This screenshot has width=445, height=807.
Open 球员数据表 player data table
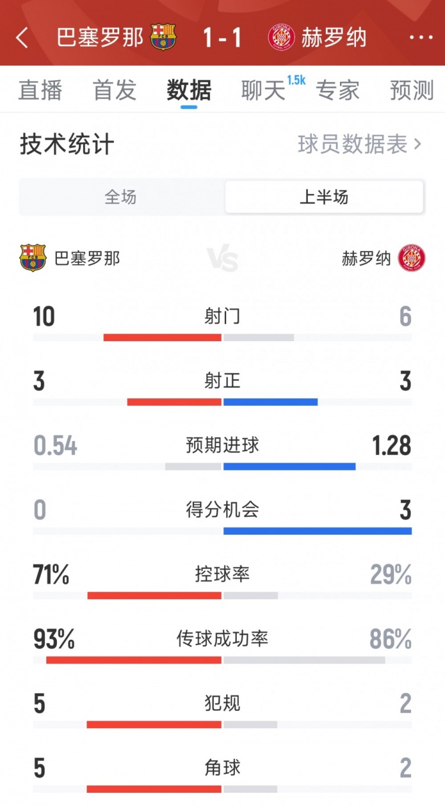pos(360,144)
